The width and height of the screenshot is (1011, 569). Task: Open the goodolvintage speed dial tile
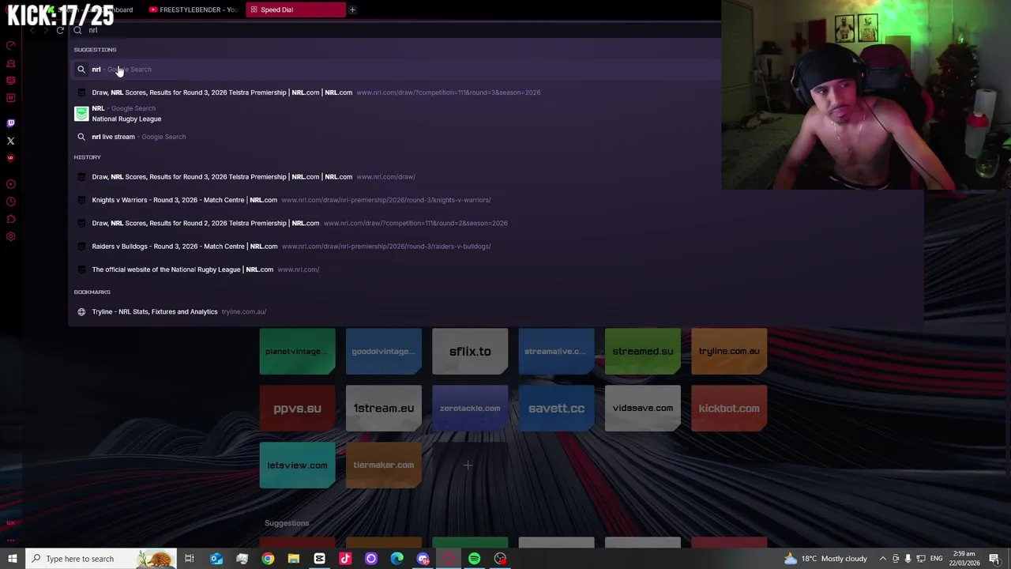[383, 351]
